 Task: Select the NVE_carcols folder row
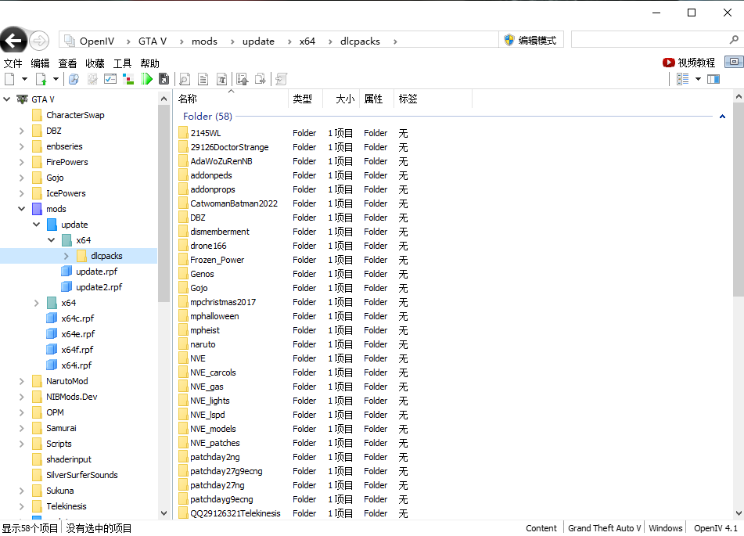pyautogui.click(x=213, y=372)
